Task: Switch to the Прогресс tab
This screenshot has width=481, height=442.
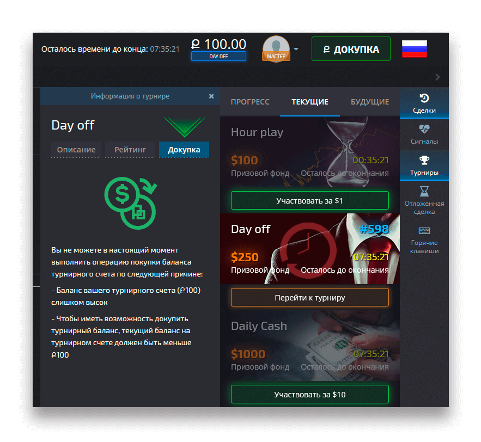Action: click(250, 102)
